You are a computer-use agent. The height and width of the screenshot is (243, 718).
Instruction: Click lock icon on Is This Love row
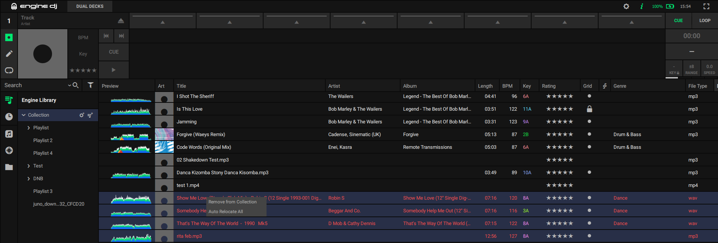click(589, 109)
